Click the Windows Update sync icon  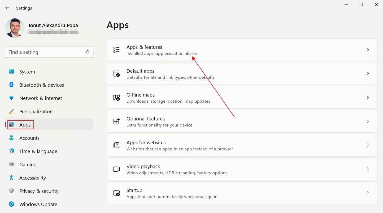[11, 204]
